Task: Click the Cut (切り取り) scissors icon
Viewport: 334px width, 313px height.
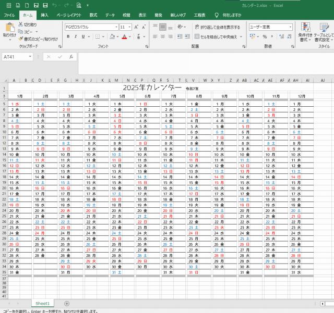Action: [21, 24]
